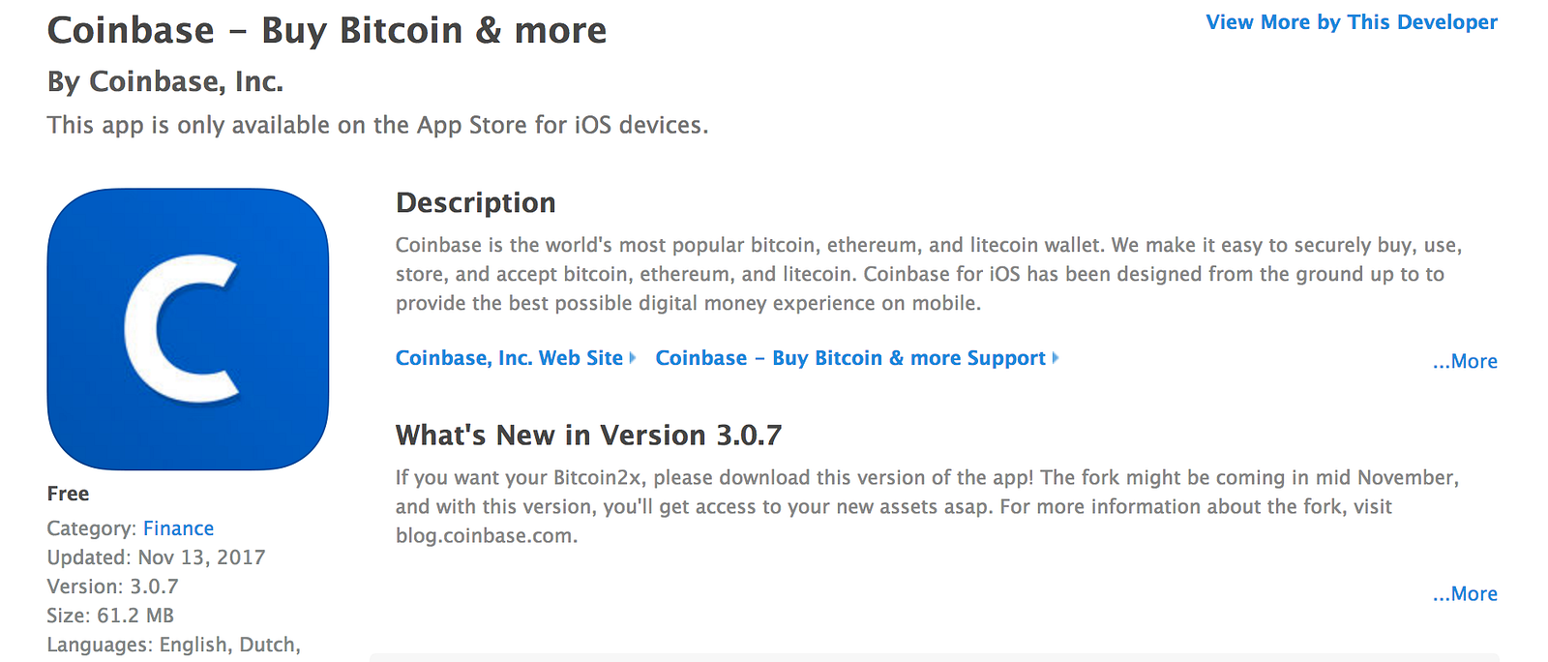The height and width of the screenshot is (662, 1548).
Task: Click the iOS-only availability notice text
Action: 377,126
